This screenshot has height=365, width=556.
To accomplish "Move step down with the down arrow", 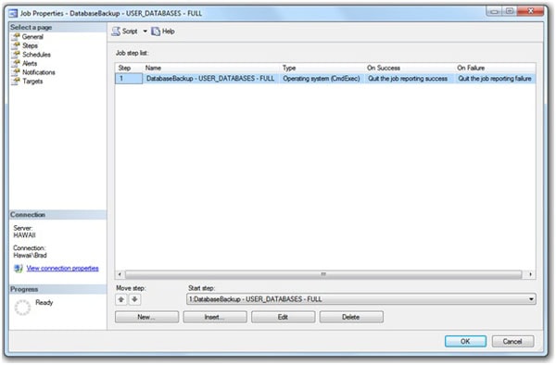I will pos(134,299).
